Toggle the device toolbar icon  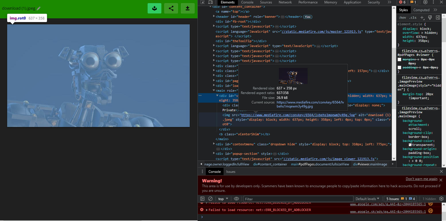tap(211, 2)
